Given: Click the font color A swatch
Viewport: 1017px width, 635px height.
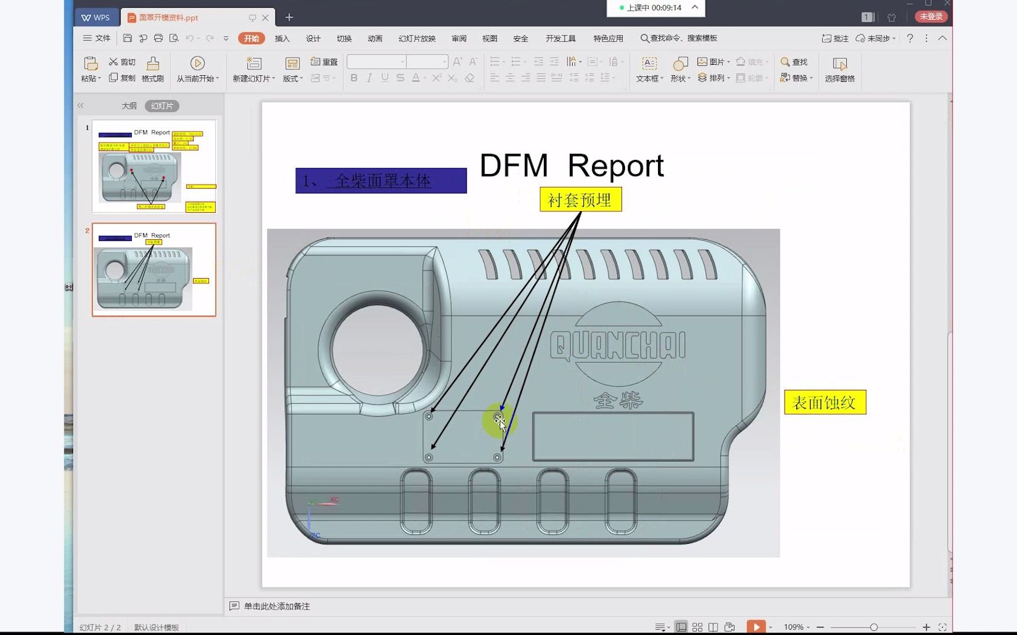Looking at the screenshot, I should [x=416, y=78].
